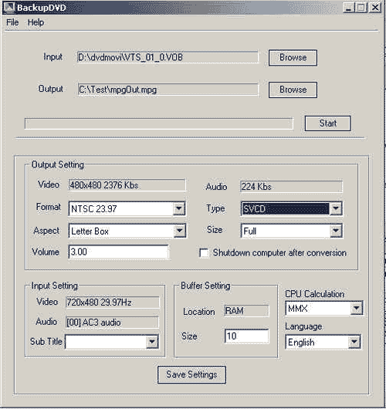The height and width of the screenshot is (409, 386).
Task: Enable Shutdown computer after conversion checkbox
Action: click(x=204, y=253)
